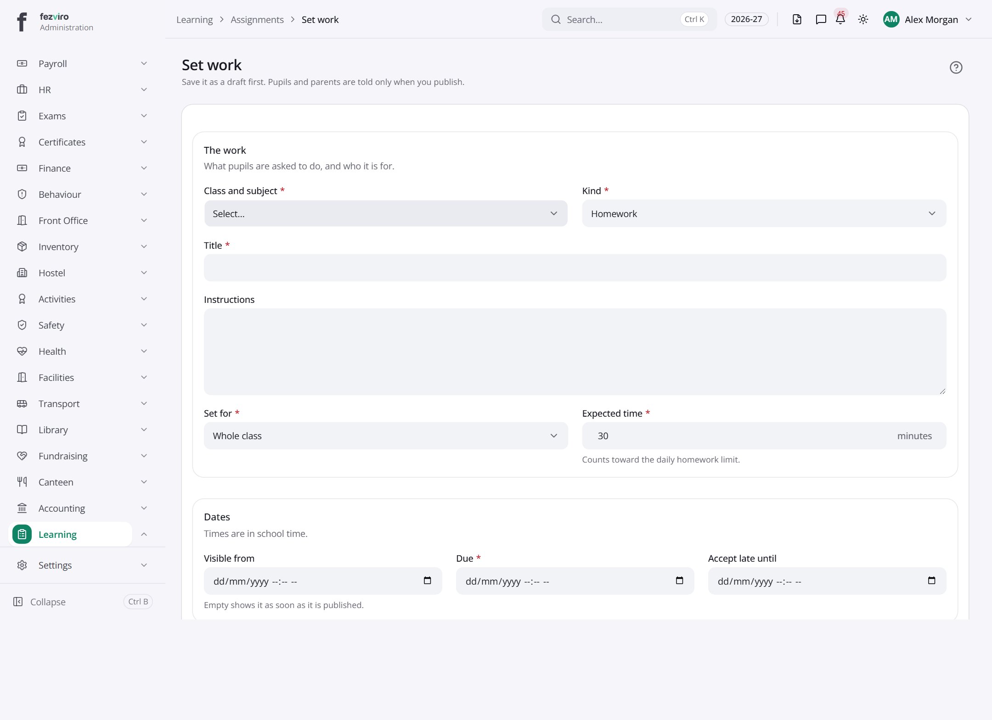Go to Learning breadcrumb link
Viewport: 992px width, 720px height.
(194, 20)
